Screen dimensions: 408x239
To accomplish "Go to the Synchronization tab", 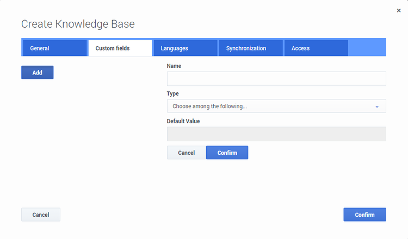I will pos(251,48).
